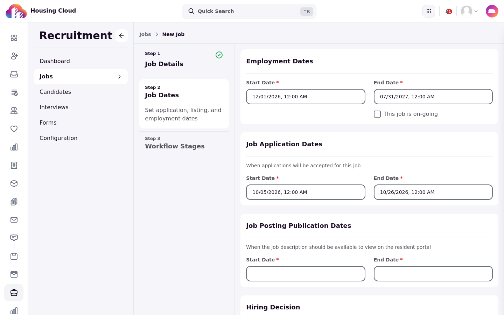This screenshot has height=315, width=504.
Task: Go to Step 1 Job Details
Action: point(184,60)
